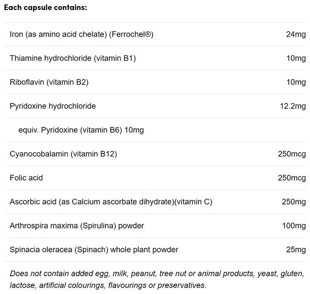Image resolution: width=310 pixels, height=294 pixels.
Task: Click the indented equiv. Pyridoxine (vitamin B6) line
Action: pyautogui.click(x=81, y=130)
